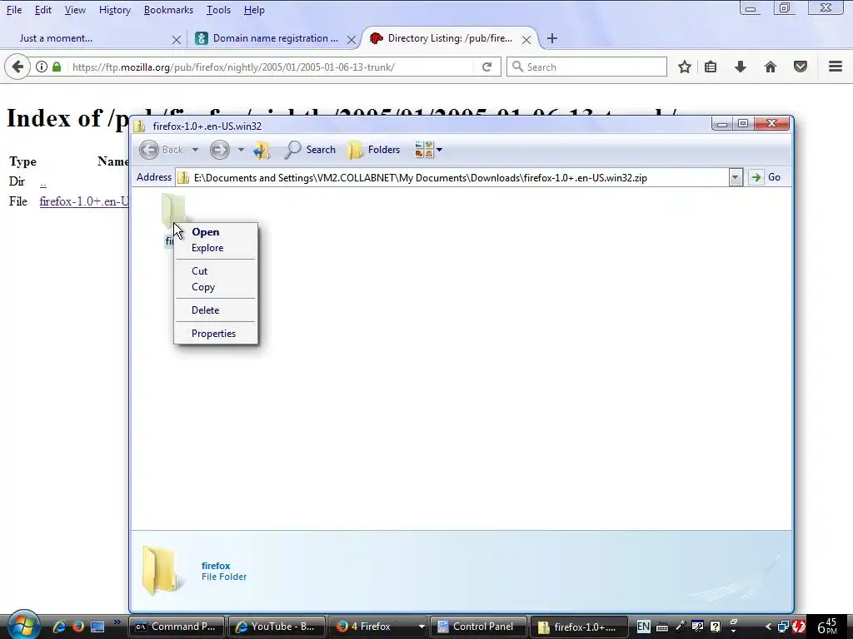Image resolution: width=853 pixels, height=639 pixels.
Task: Expand Forward history dropdown arrow
Action: pos(241,150)
